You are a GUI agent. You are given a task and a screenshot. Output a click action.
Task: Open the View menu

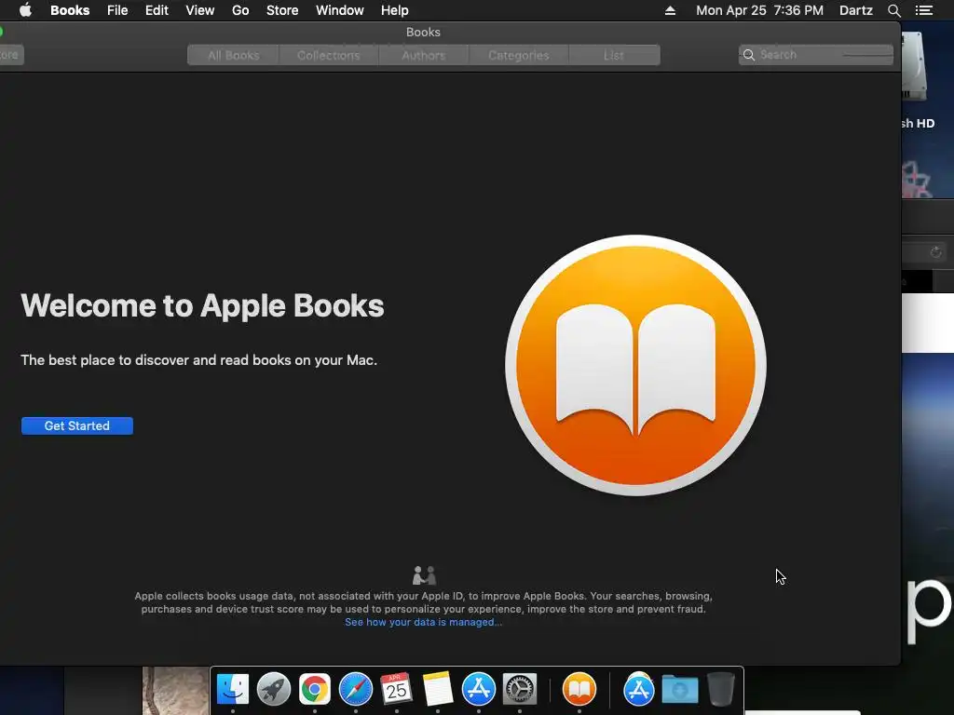(200, 10)
